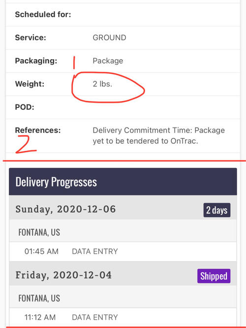Click the 'Delivery Commitment Time' reference text
This screenshot has width=246, height=328.
tap(158, 135)
